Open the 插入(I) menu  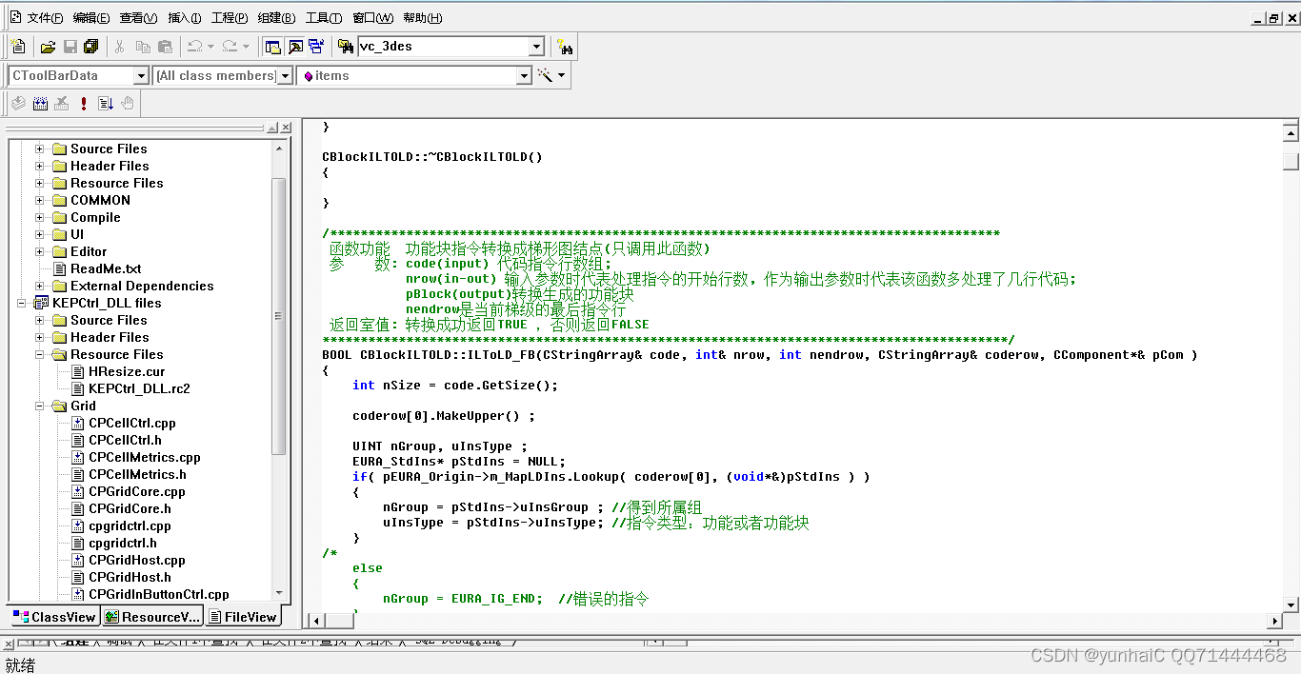point(185,18)
